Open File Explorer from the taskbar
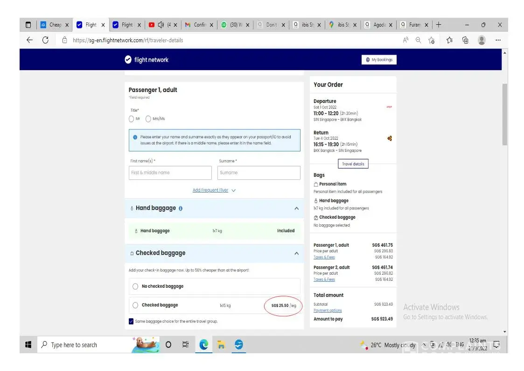This screenshot has width=524, height=371. pyautogui.click(x=221, y=345)
